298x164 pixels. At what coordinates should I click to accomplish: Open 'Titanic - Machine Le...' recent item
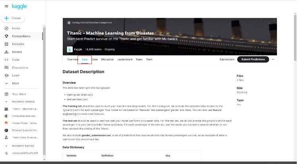coord(25,109)
